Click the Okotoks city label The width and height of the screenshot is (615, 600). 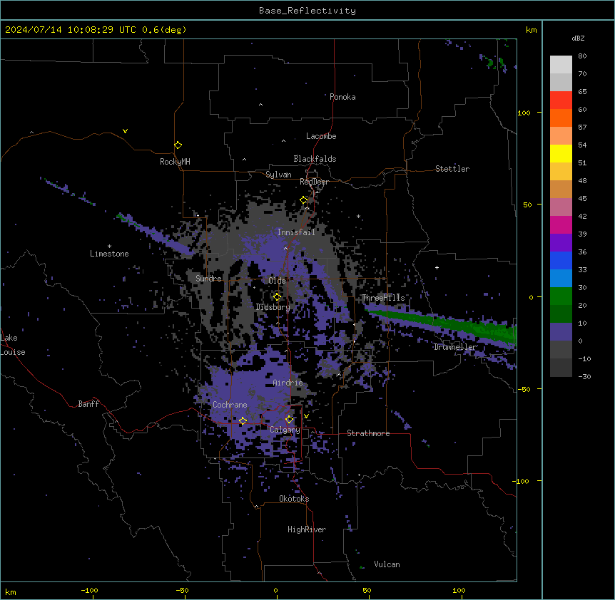point(294,499)
